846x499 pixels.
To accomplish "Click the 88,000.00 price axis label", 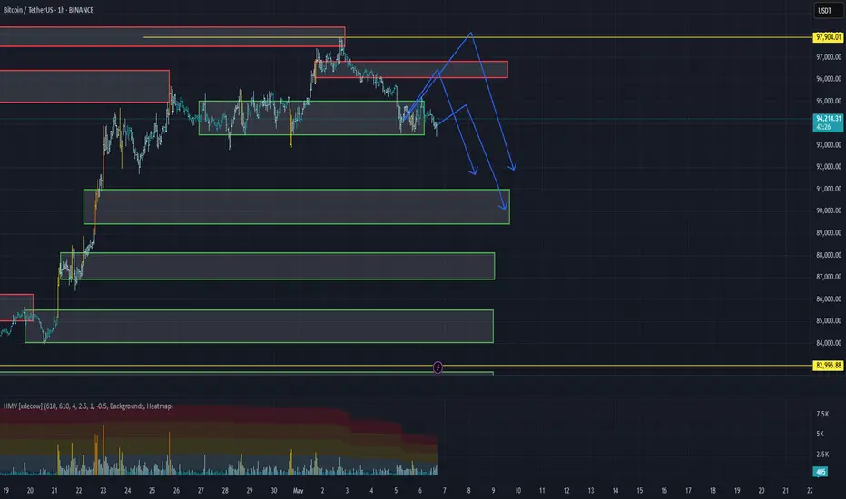I will (828, 255).
